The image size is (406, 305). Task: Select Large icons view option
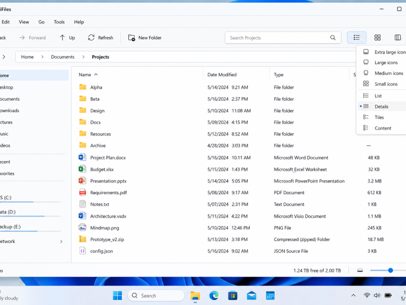pos(386,63)
